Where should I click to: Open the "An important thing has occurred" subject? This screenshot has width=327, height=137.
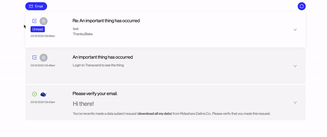103,57
